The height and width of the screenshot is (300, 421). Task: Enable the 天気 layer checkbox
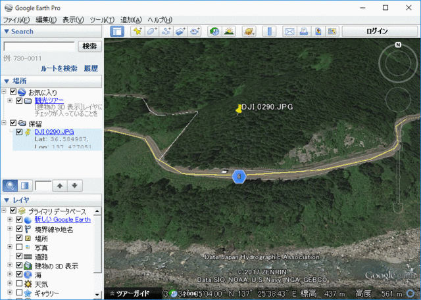pyautogui.click(x=19, y=283)
